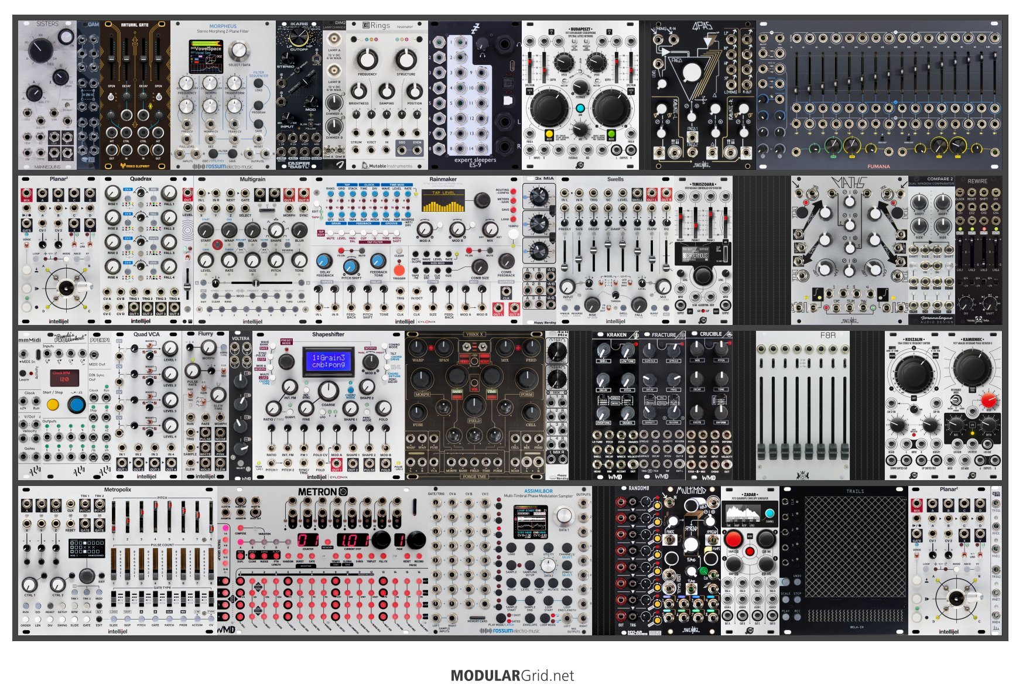Select the DIM2 lamp dimmer module
This screenshot has width=1026, height=688.
(334, 95)
